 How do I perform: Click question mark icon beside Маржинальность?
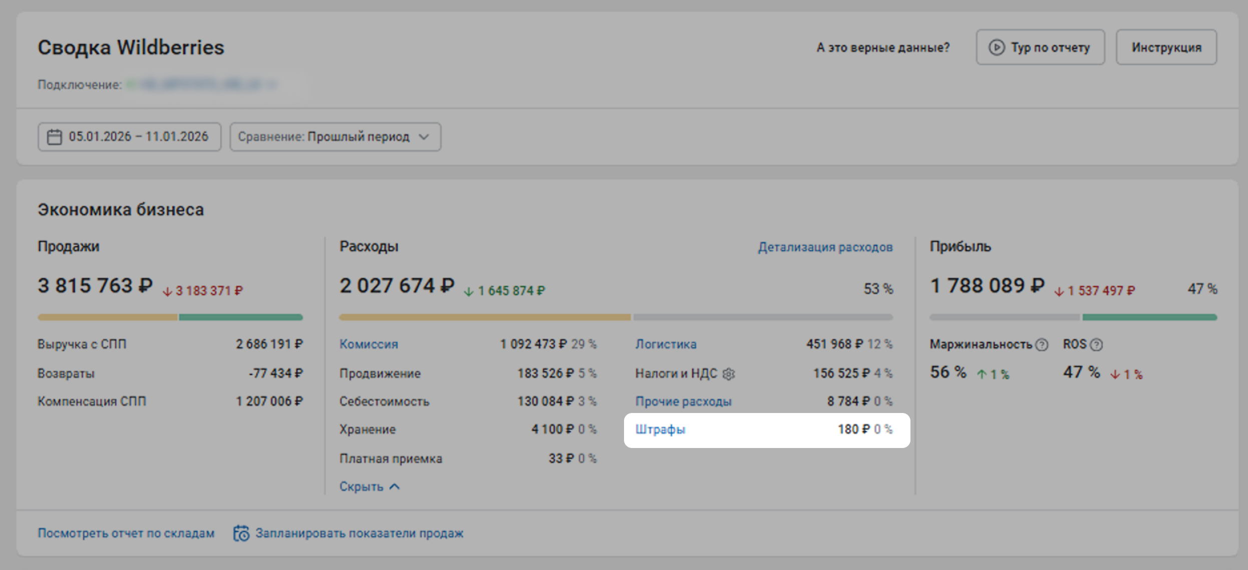(1042, 344)
